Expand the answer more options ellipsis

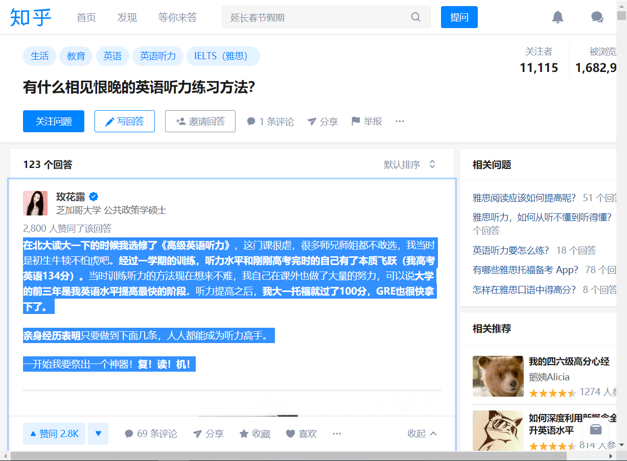(x=337, y=433)
